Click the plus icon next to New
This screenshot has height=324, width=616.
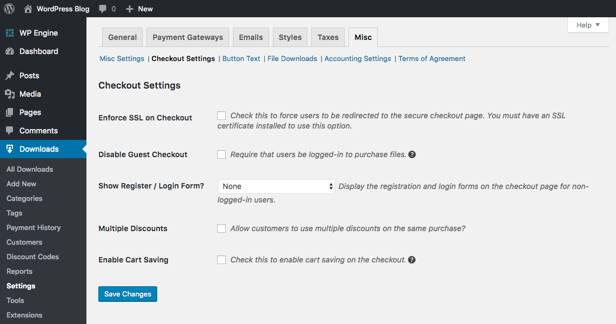point(130,9)
